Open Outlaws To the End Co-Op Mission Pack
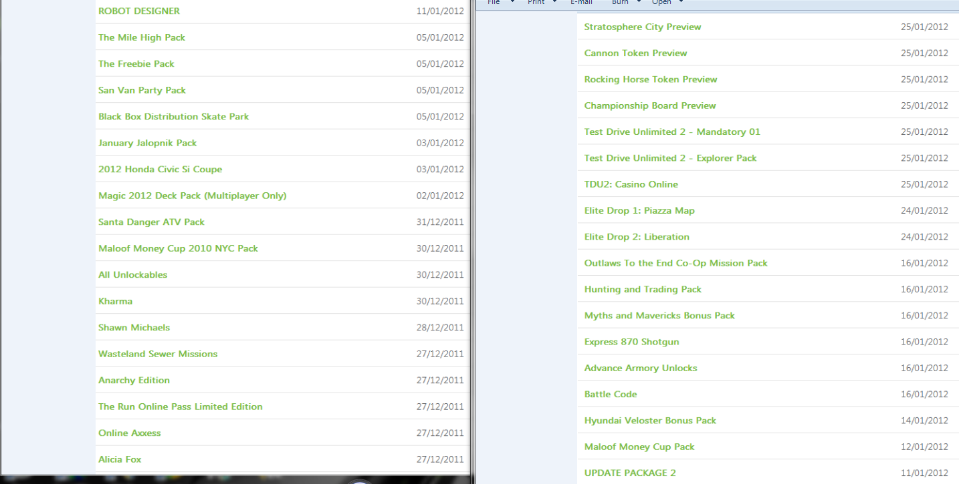This screenshot has width=959, height=484. point(676,263)
